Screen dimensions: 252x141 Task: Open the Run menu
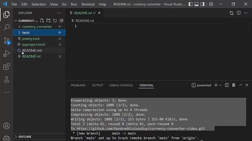74,4
